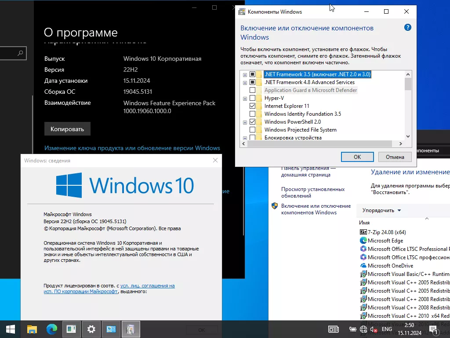Uncheck the Internet Explorer 11 checkbox

(x=252, y=106)
